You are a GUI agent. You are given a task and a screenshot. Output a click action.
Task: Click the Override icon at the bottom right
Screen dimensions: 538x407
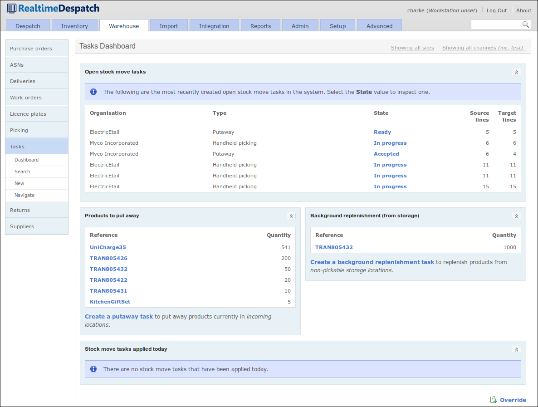pyautogui.click(x=494, y=399)
